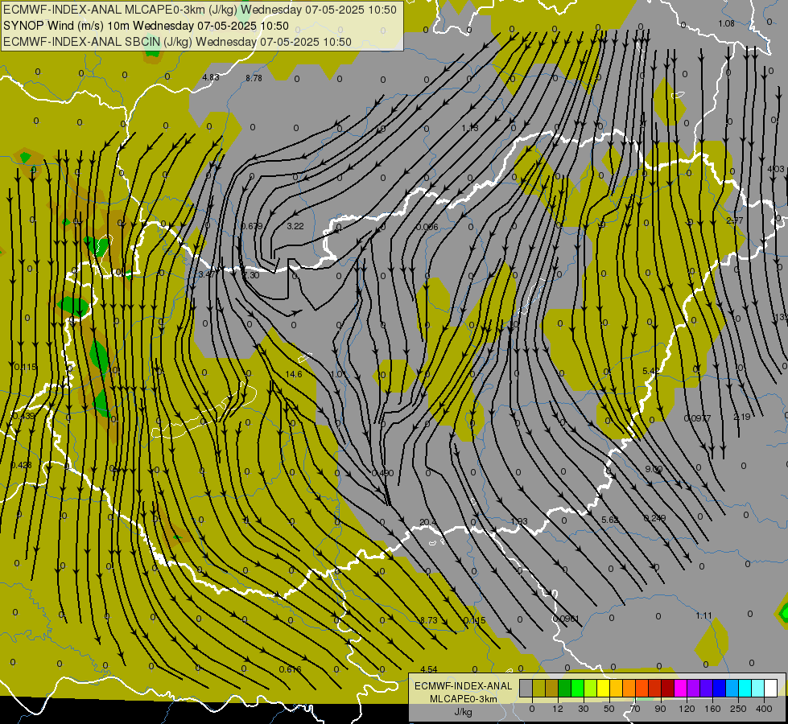Click the legend tick label 90
The width and height of the screenshot is (788, 724).
(x=660, y=709)
